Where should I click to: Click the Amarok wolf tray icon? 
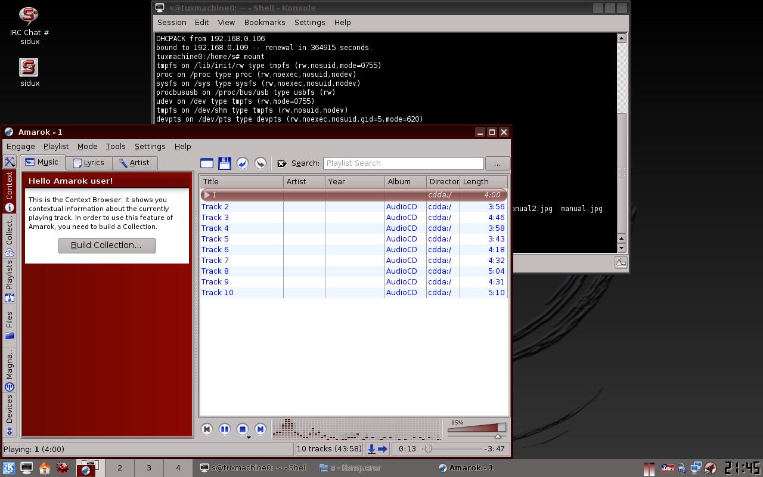point(711,469)
